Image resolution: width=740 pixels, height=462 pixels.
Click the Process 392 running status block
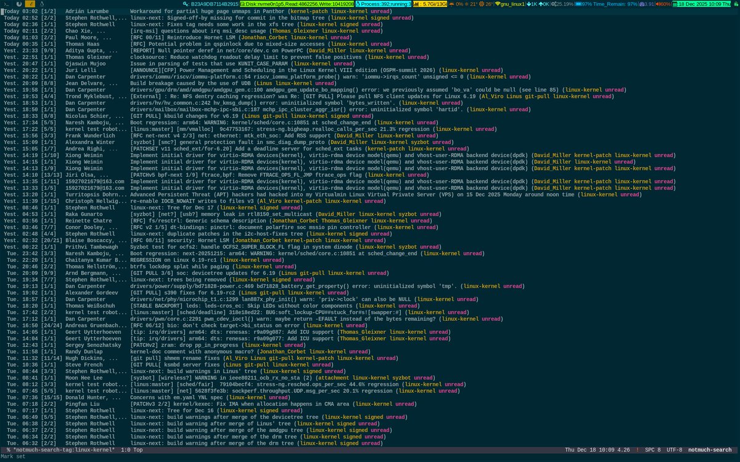coord(384,4)
